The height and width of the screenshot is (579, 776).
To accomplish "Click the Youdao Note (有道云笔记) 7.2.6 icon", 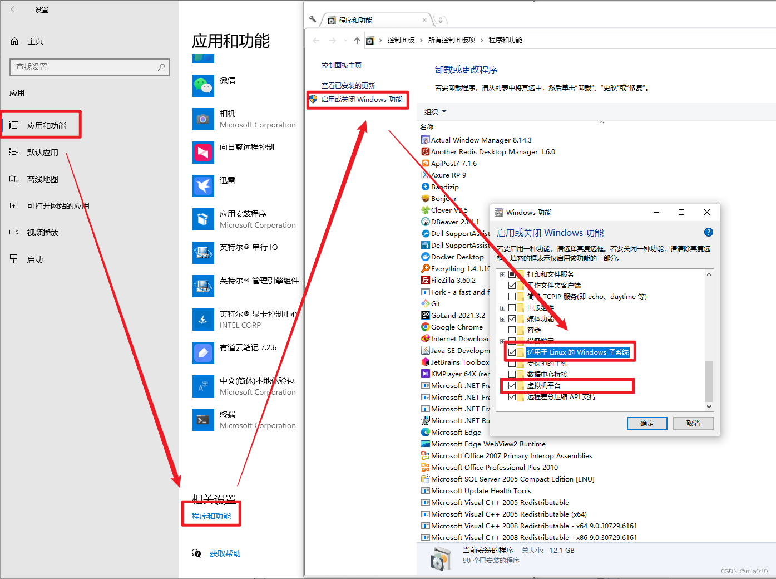I will click(x=203, y=353).
